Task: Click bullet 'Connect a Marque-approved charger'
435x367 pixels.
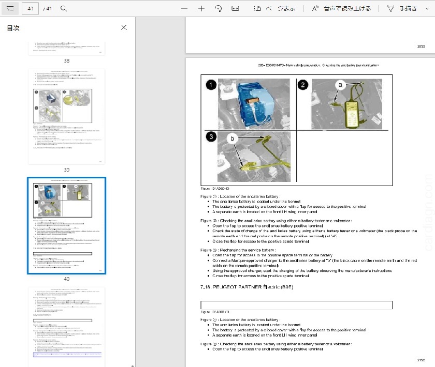Action: (315, 263)
